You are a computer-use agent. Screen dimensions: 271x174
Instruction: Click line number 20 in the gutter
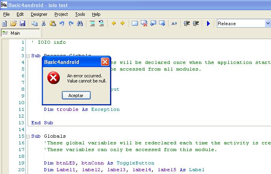click(21, 170)
